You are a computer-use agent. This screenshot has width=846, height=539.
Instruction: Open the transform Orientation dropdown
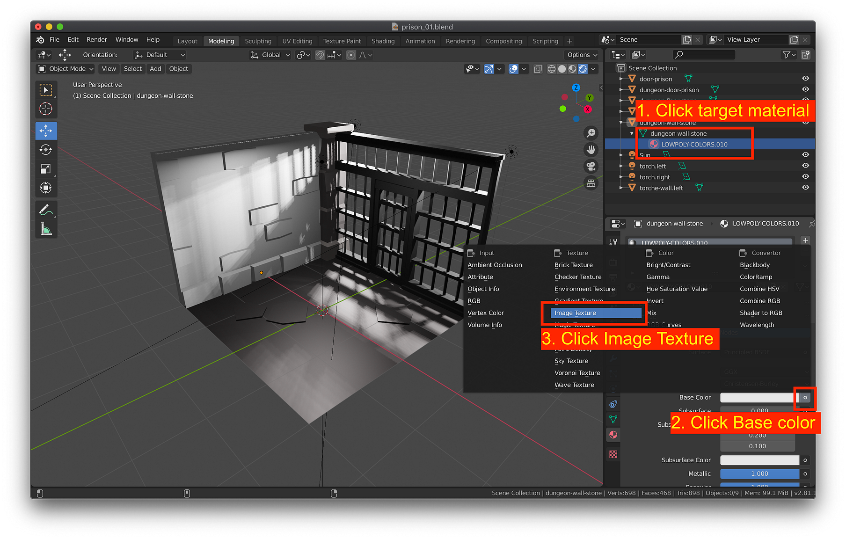[x=159, y=55]
